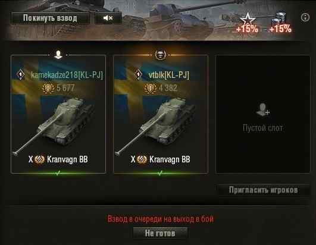Image resolution: width=316 pixels, height=245 pixels.
Task: Click the 'Пригласить игроков' invite players button
Action: pos(264,190)
